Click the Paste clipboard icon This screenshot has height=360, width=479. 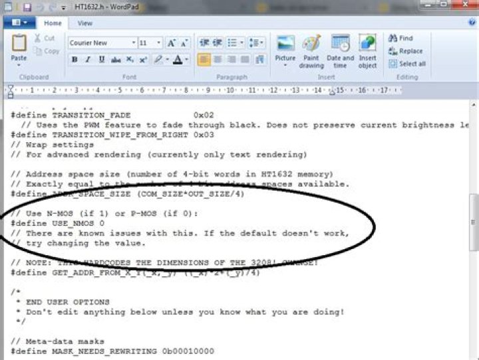19,43
